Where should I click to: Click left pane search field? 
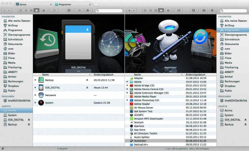pos(109,11)
